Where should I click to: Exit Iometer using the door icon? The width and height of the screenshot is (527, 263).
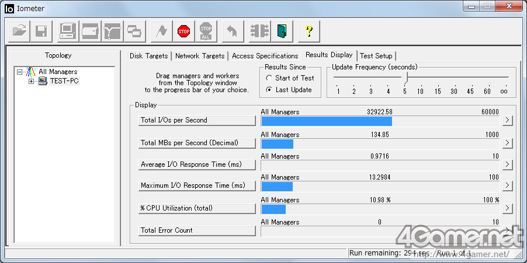[x=282, y=31]
